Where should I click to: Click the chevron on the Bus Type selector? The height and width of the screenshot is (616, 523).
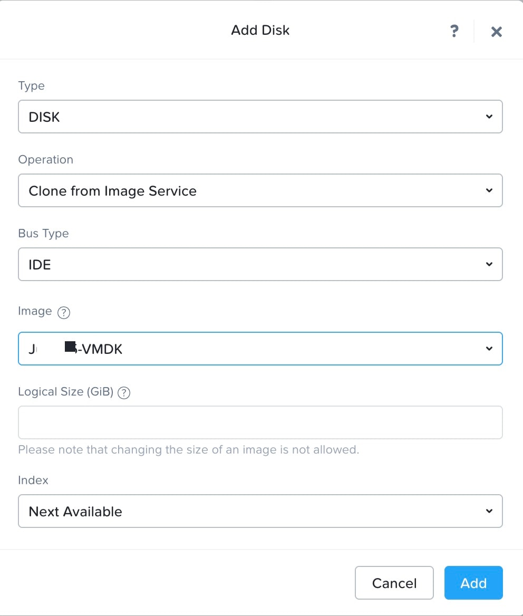[x=489, y=264]
